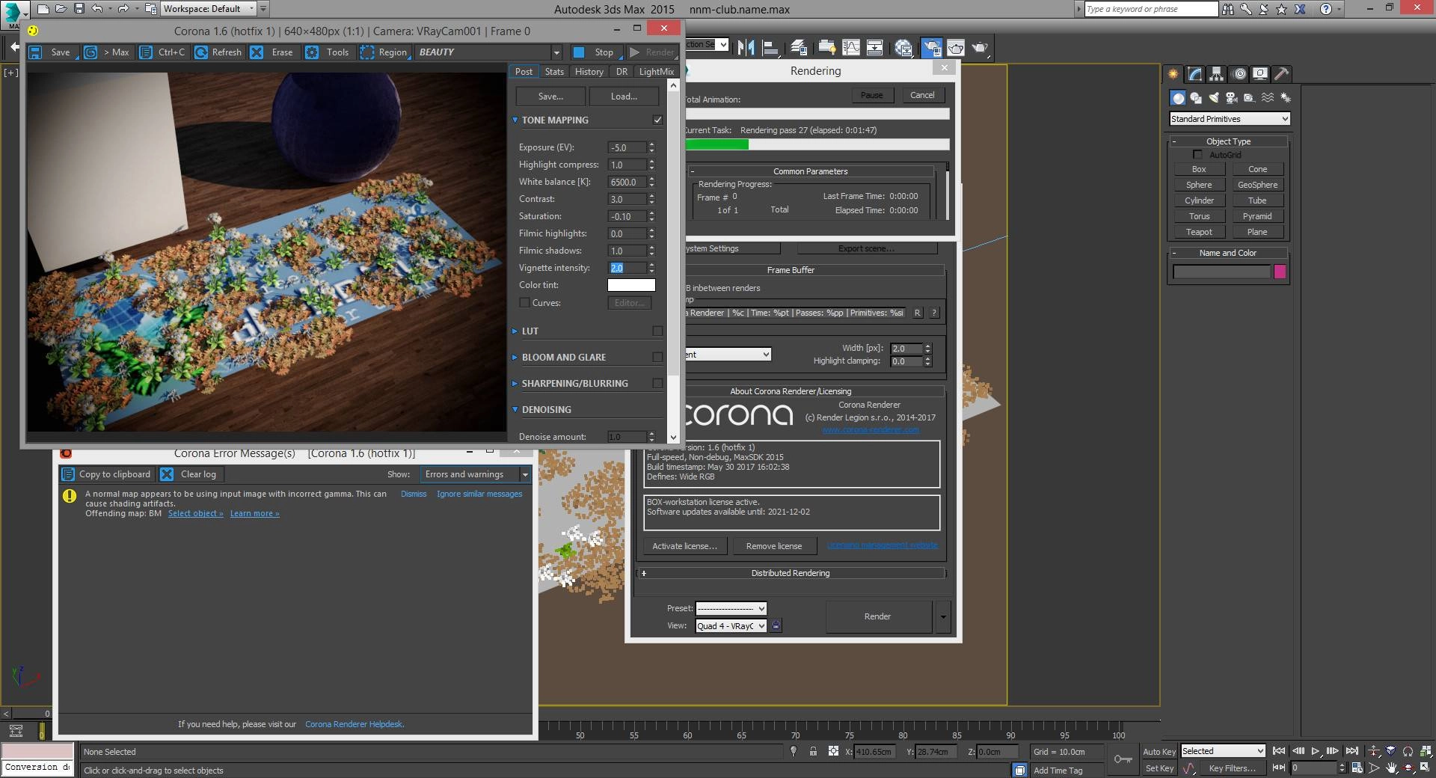Open the Workspace: Default dropdown
The image size is (1436, 778).
click(209, 9)
